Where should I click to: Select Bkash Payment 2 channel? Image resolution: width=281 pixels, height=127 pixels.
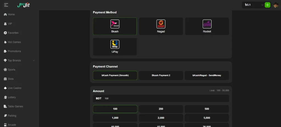coord(161,76)
